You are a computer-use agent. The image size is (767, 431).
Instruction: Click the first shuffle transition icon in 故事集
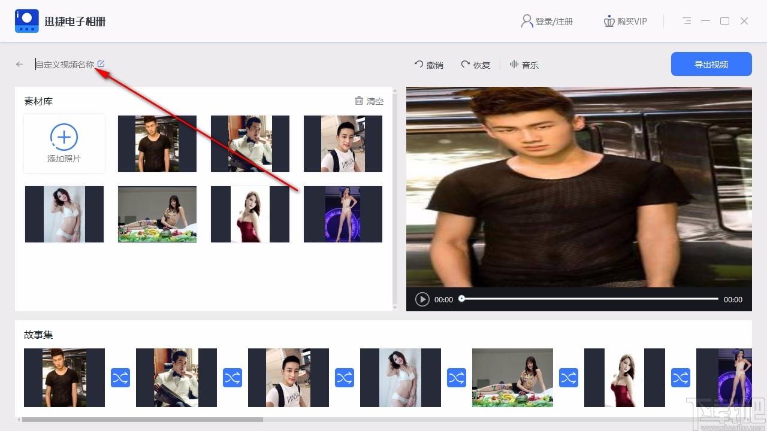pyautogui.click(x=120, y=378)
